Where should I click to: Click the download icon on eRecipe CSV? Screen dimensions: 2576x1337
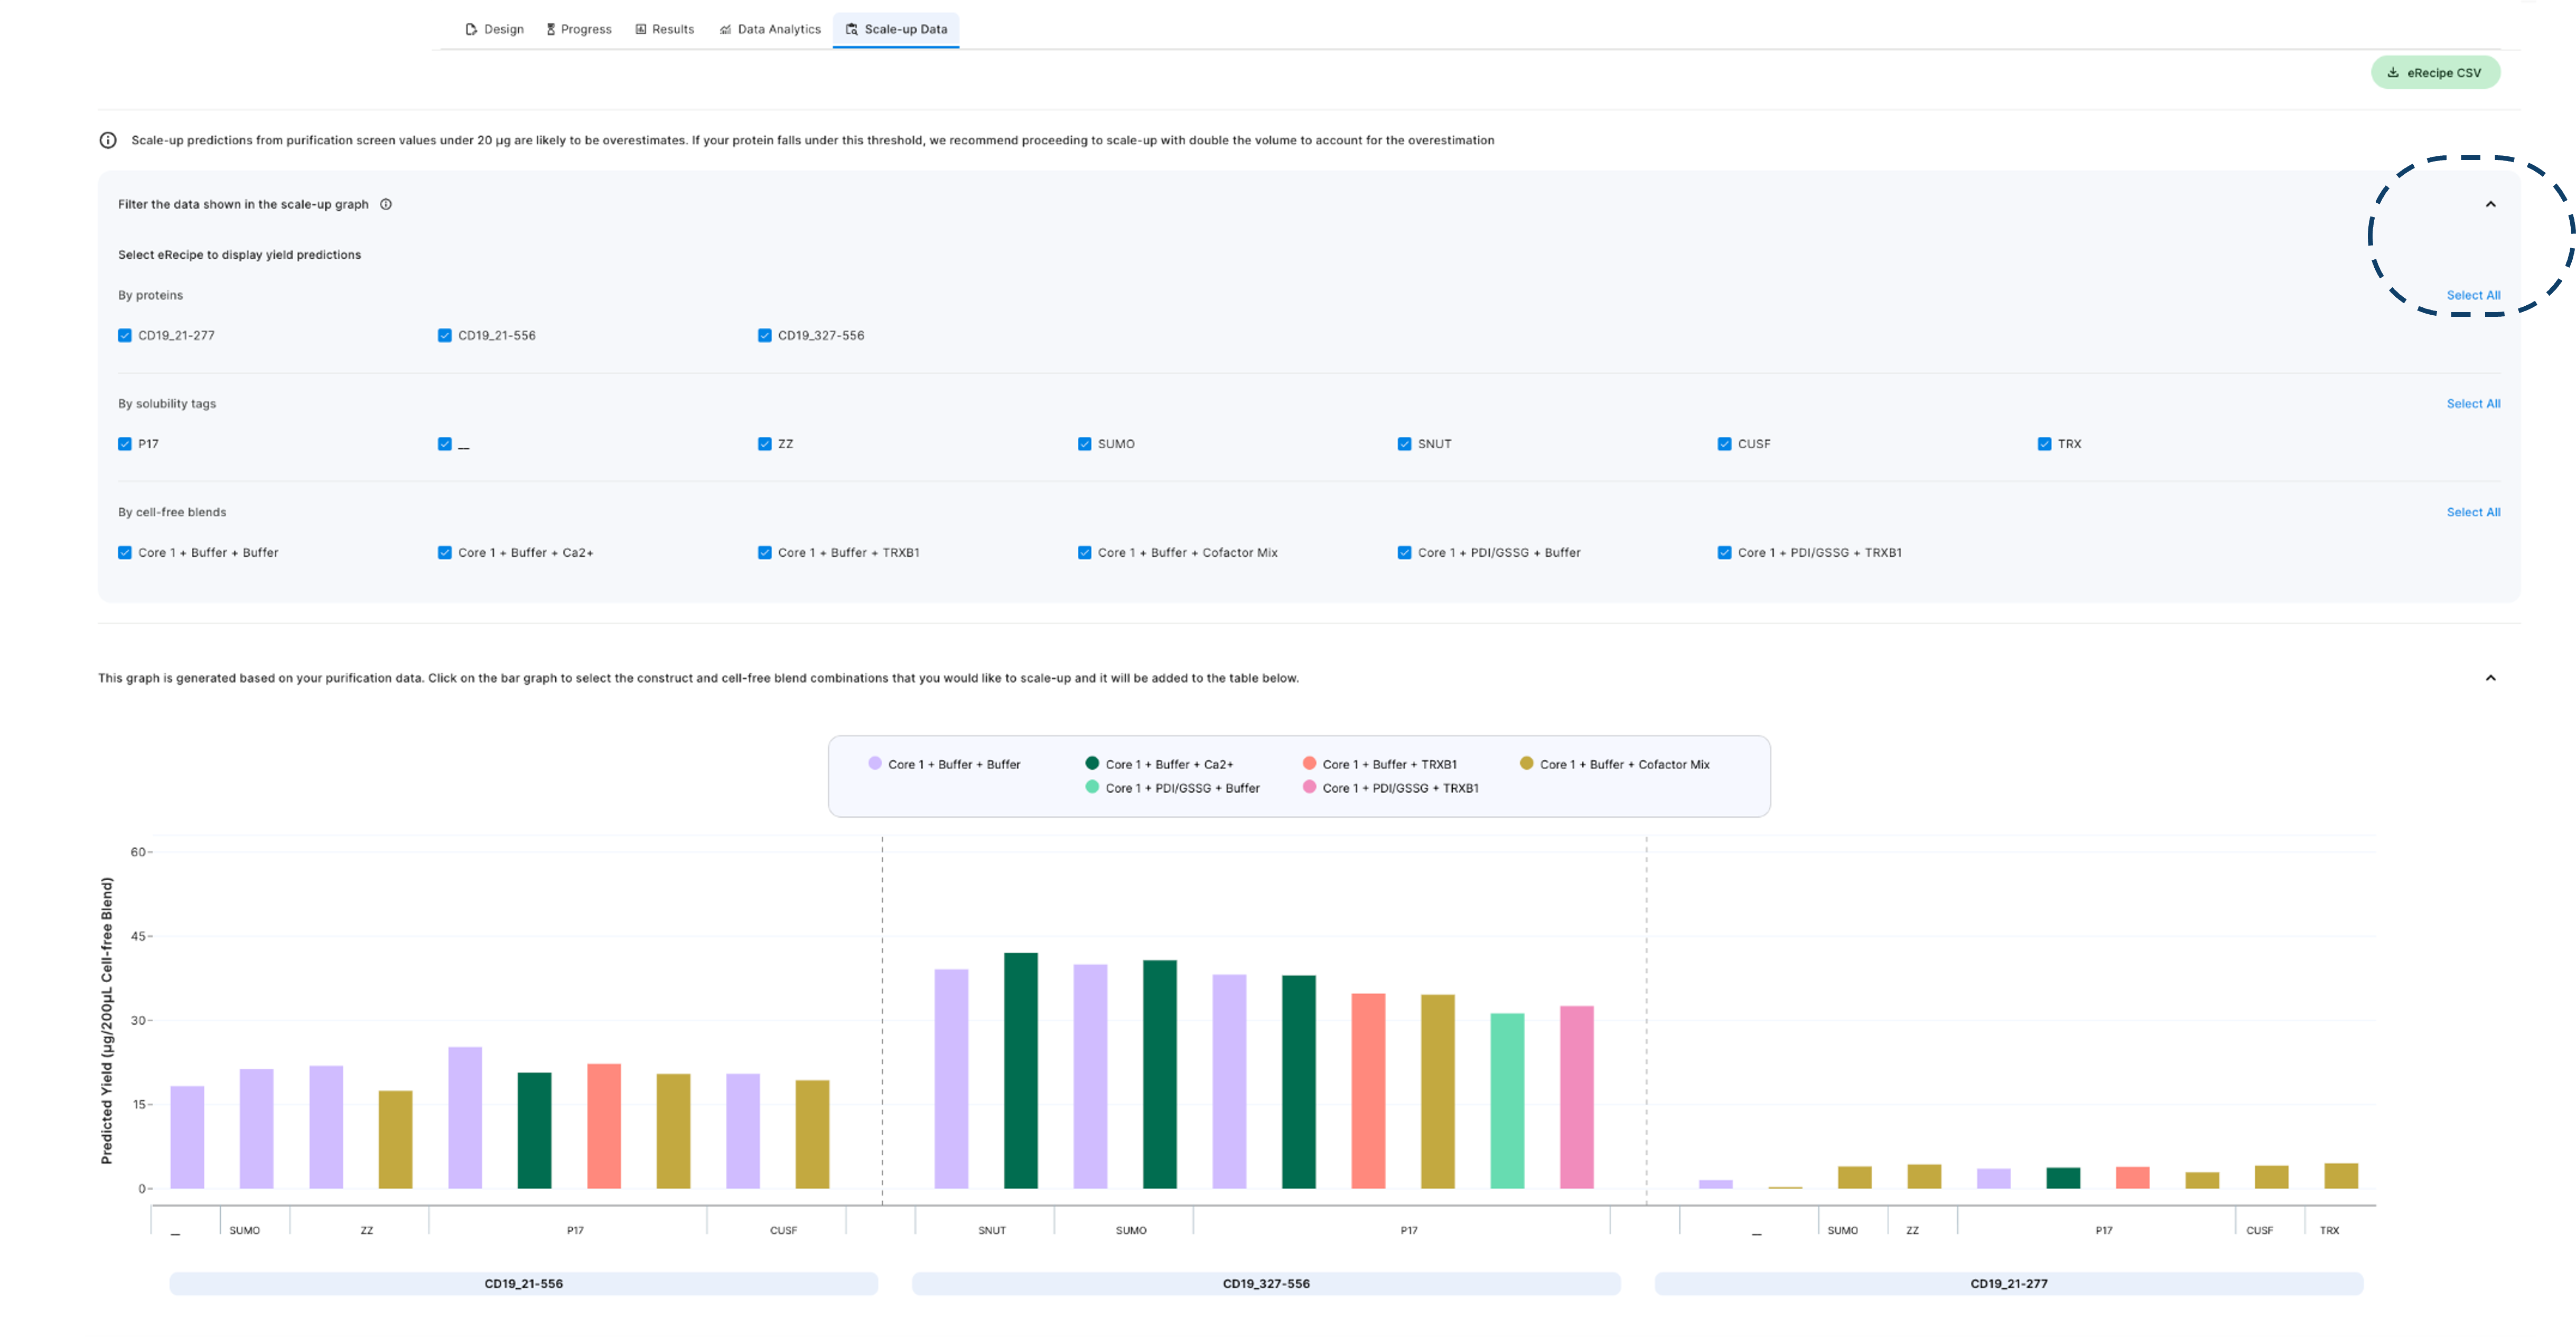point(2393,72)
